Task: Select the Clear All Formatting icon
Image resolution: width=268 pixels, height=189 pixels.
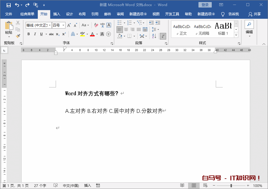Action: 96,25
